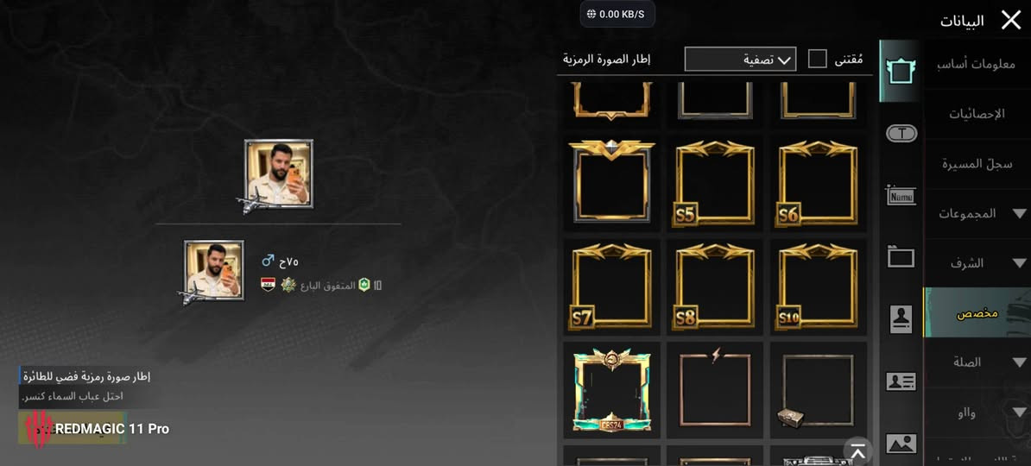
Task: Open the الإحصائيات statistics tab
Action: [x=977, y=115]
